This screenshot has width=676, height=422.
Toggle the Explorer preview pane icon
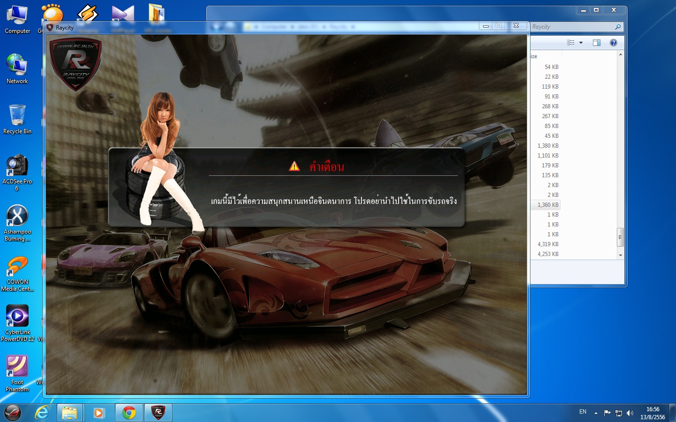597,43
